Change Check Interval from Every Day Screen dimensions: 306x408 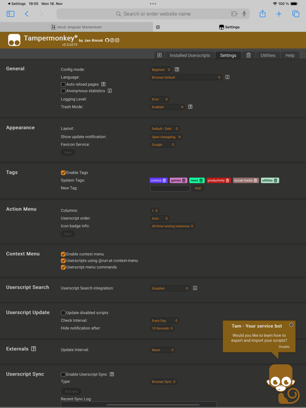pos(165,320)
